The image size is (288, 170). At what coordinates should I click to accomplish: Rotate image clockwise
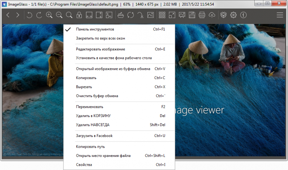click(x=39, y=15)
